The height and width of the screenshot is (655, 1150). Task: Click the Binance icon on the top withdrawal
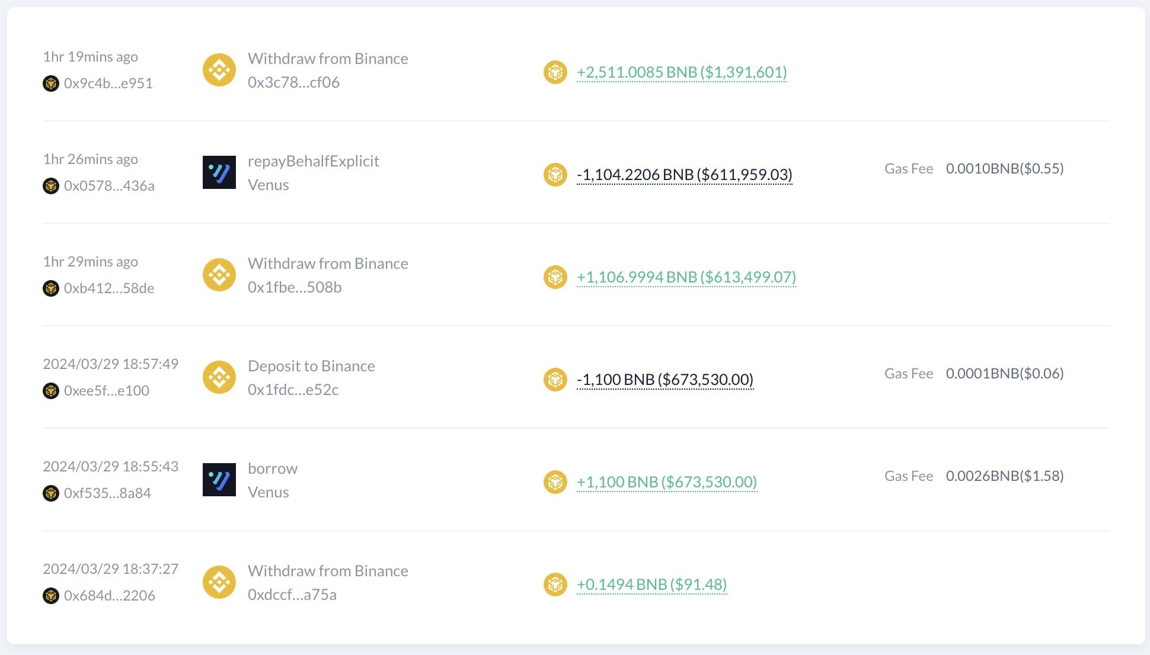[219, 69]
